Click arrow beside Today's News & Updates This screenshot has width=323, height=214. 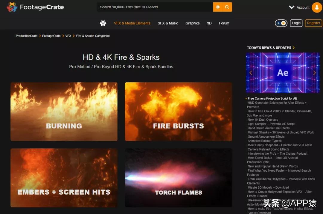tap(294, 48)
